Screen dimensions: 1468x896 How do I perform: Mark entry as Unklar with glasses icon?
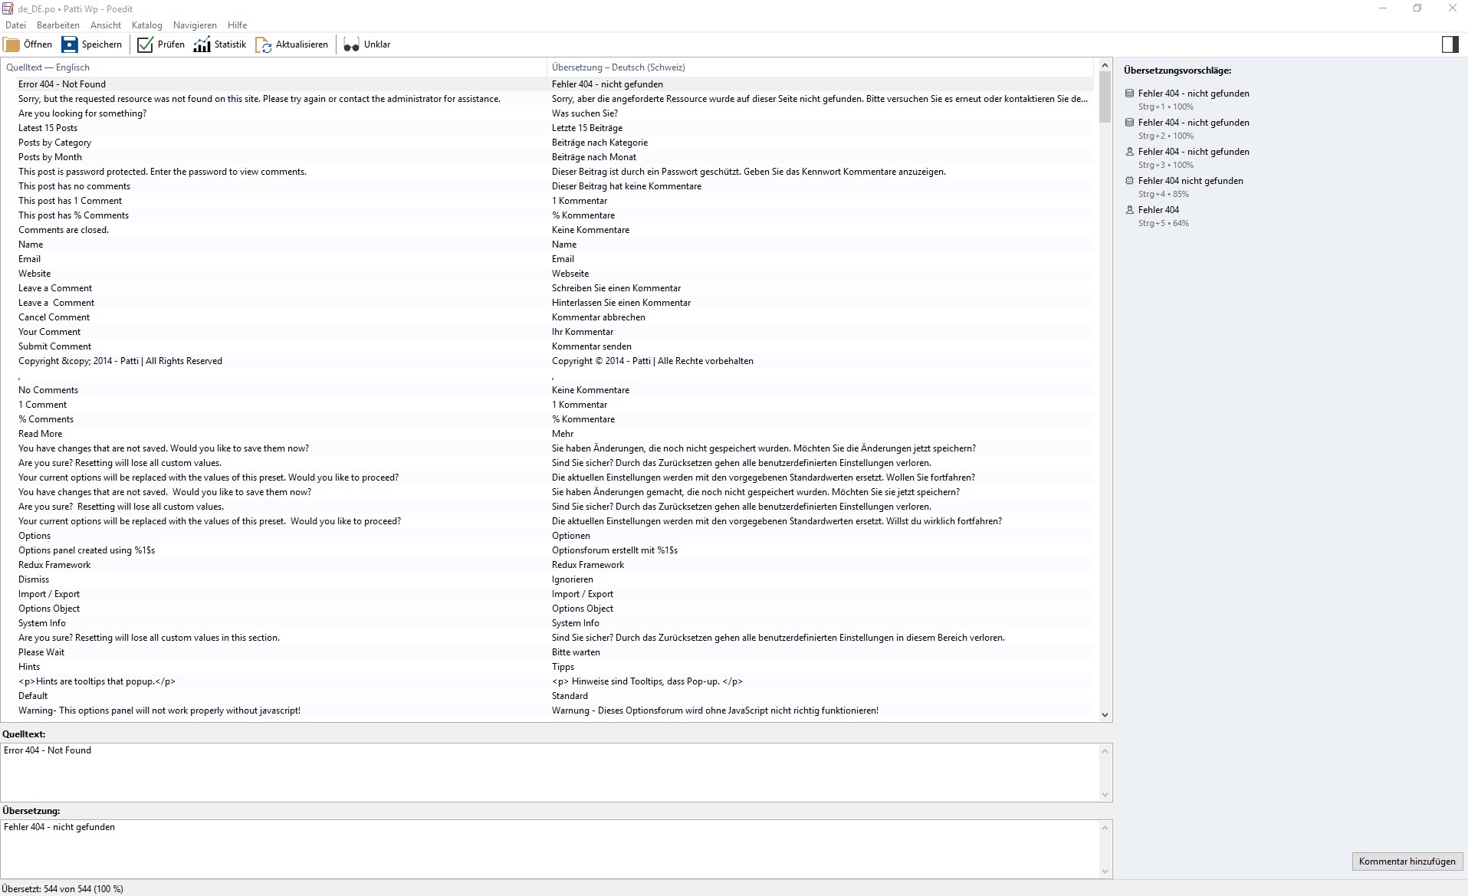351,44
